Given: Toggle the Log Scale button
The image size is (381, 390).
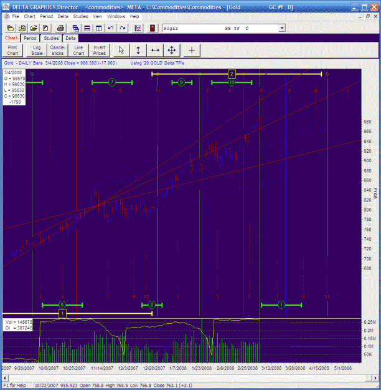Looking at the screenshot, I should tap(37, 51).
